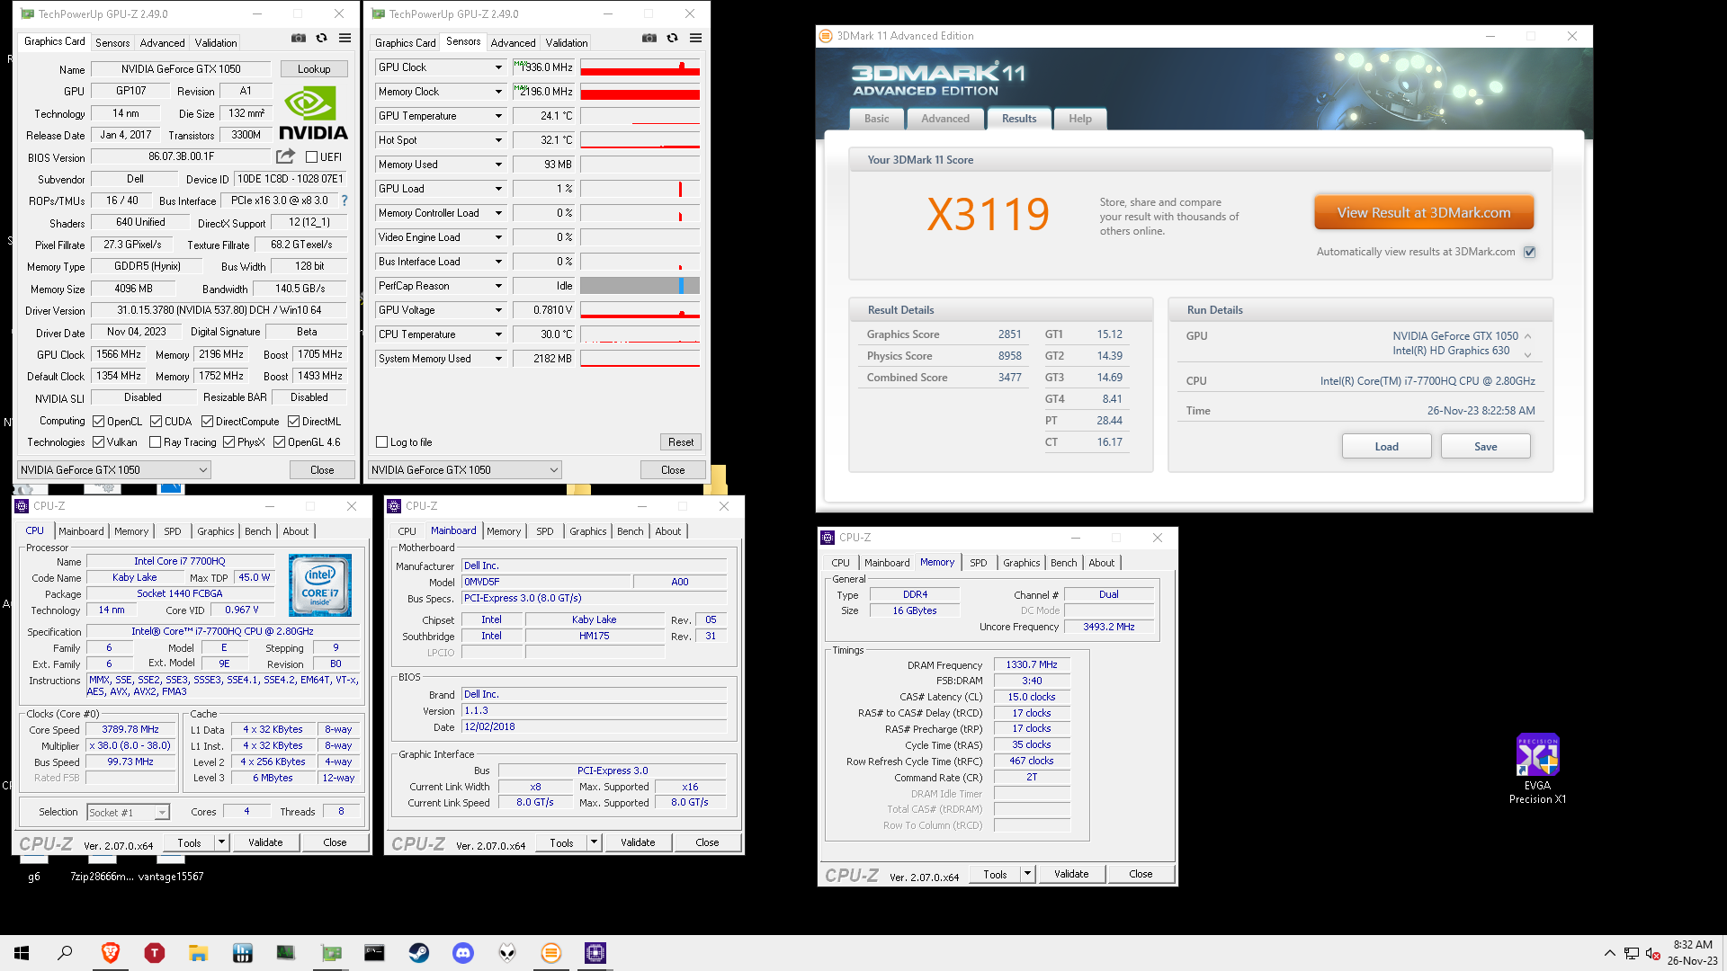The height and width of the screenshot is (971, 1727).
Task: Open Tools dropdown arrow in CPU-Z Memory window
Action: pyautogui.click(x=1027, y=874)
